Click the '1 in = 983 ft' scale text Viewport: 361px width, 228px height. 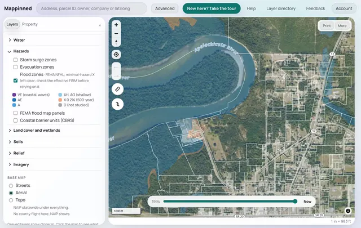341,221
